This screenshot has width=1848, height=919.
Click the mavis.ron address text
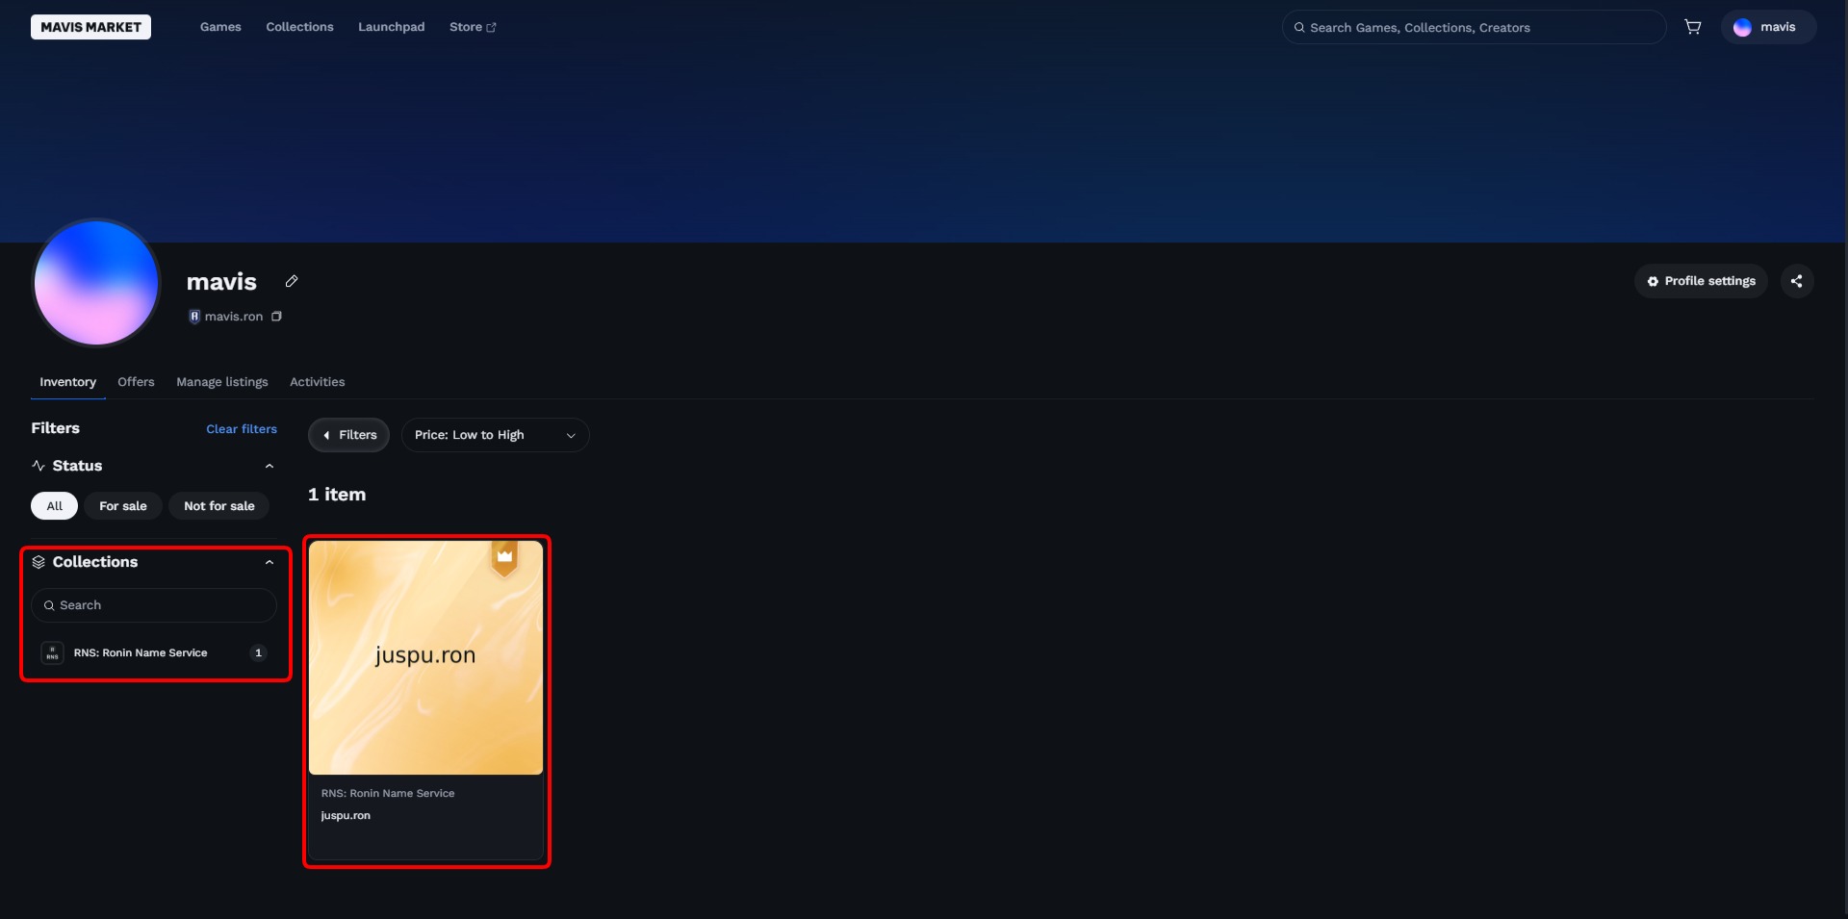[x=234, y=317]
